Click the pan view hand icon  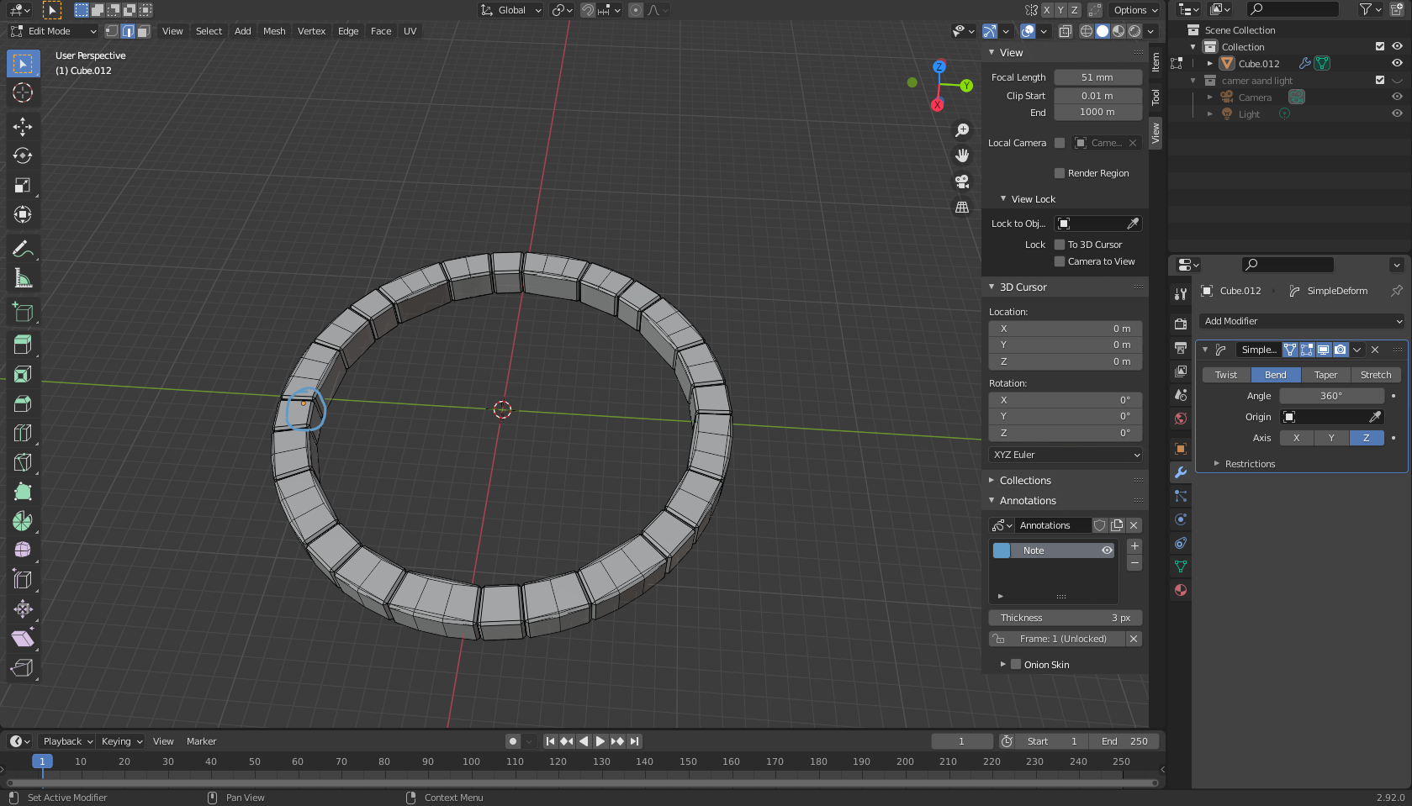[x=962, y=155]
